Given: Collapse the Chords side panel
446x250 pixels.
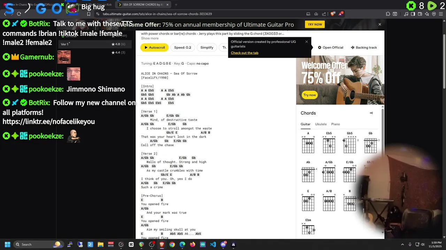Looking at the screenshot, I should tap(371, 113).
